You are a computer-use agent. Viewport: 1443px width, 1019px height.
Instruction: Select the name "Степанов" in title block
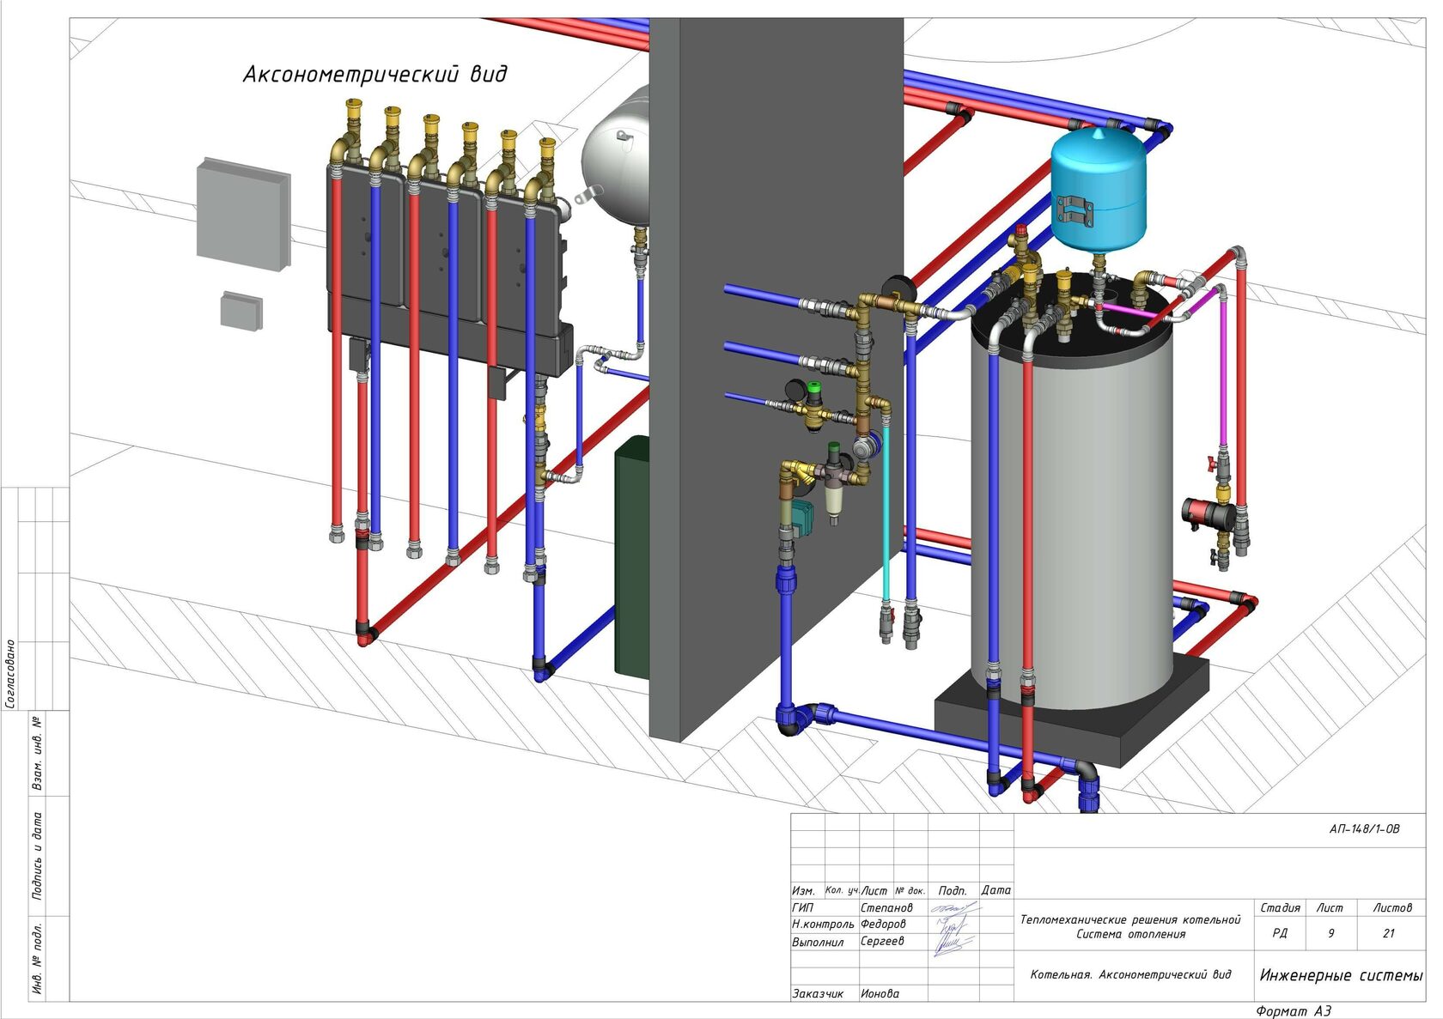click(x=886, y=907)
